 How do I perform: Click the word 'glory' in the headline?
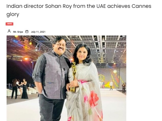tap(13, 15)
